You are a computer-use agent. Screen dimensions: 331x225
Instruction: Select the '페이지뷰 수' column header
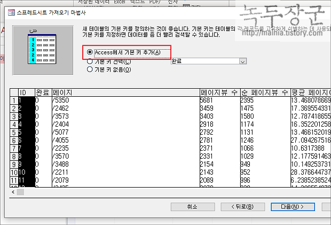[x=220, y=92]
